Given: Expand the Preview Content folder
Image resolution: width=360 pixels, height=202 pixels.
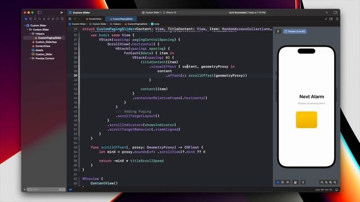Looking at the screenshot, I should tap(30, 58).
